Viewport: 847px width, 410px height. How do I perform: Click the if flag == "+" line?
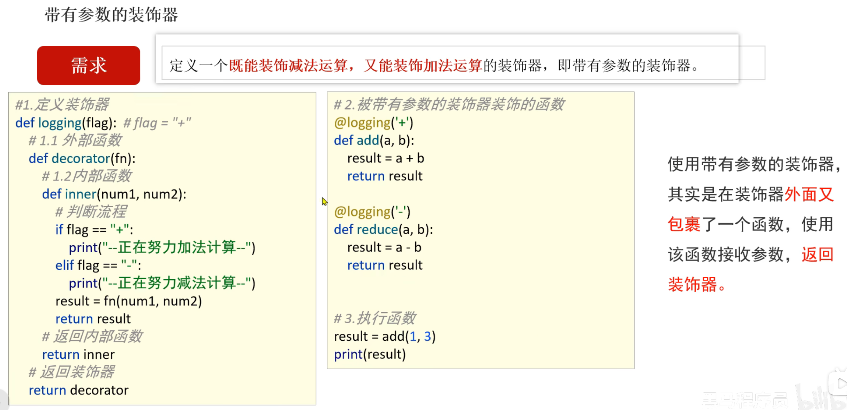click(94, 230)
